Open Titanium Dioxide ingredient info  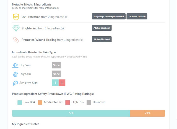pyautogui.click(x=137, y=17)
